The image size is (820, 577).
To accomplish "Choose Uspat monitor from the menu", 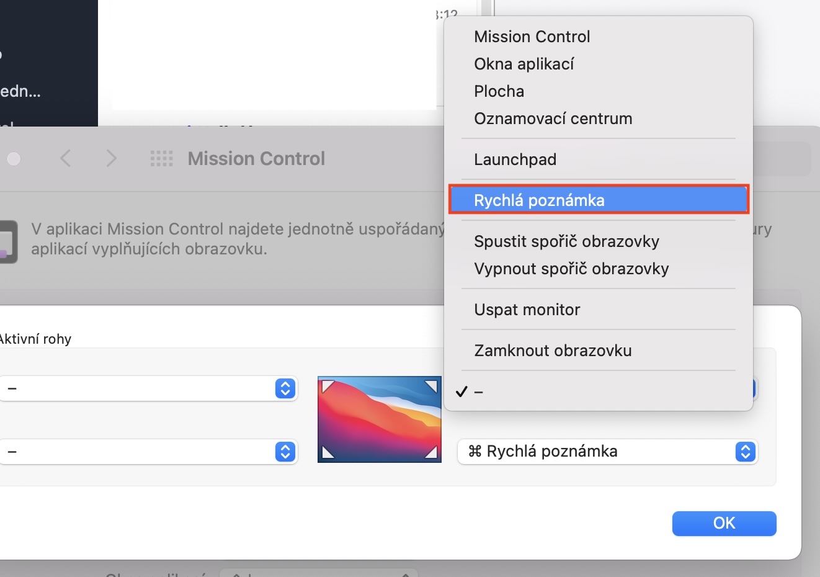I will tap(527, 310).
